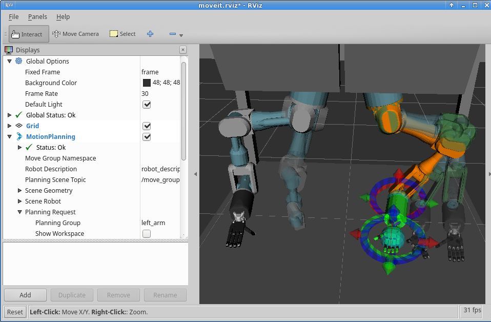The height and width of the screenshot is (322, 491).
Task: Expand the Status: Ok entry
Action: click(x=19, y=147)
